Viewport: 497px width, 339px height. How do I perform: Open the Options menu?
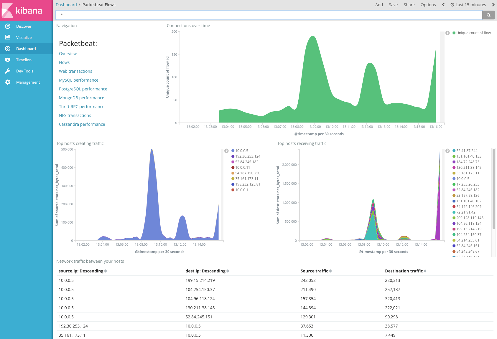click(428, 5)
